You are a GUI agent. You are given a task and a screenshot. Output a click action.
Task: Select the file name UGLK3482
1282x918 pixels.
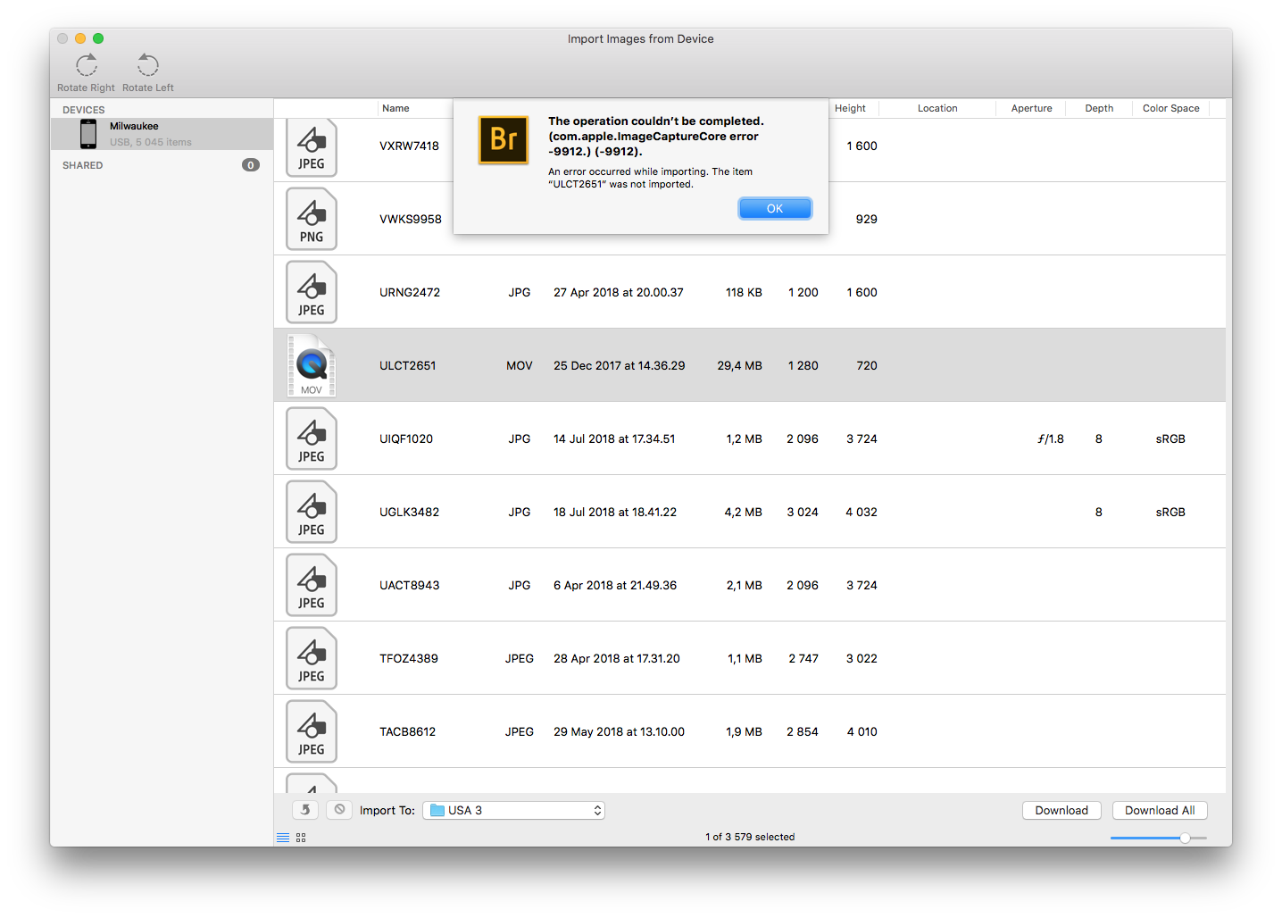pos(410,512)
